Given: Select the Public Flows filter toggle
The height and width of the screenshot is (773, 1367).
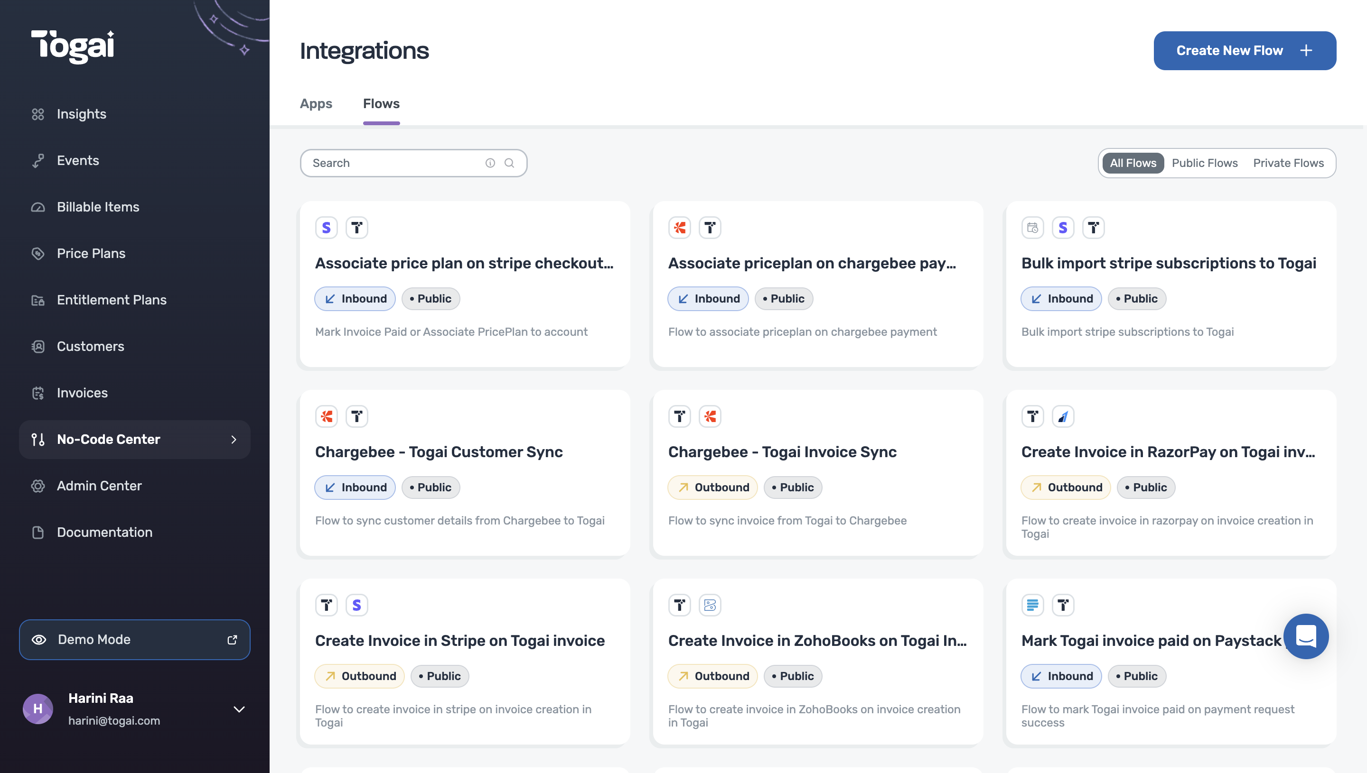Looking at the screenshot, I should coord(1206,162).
